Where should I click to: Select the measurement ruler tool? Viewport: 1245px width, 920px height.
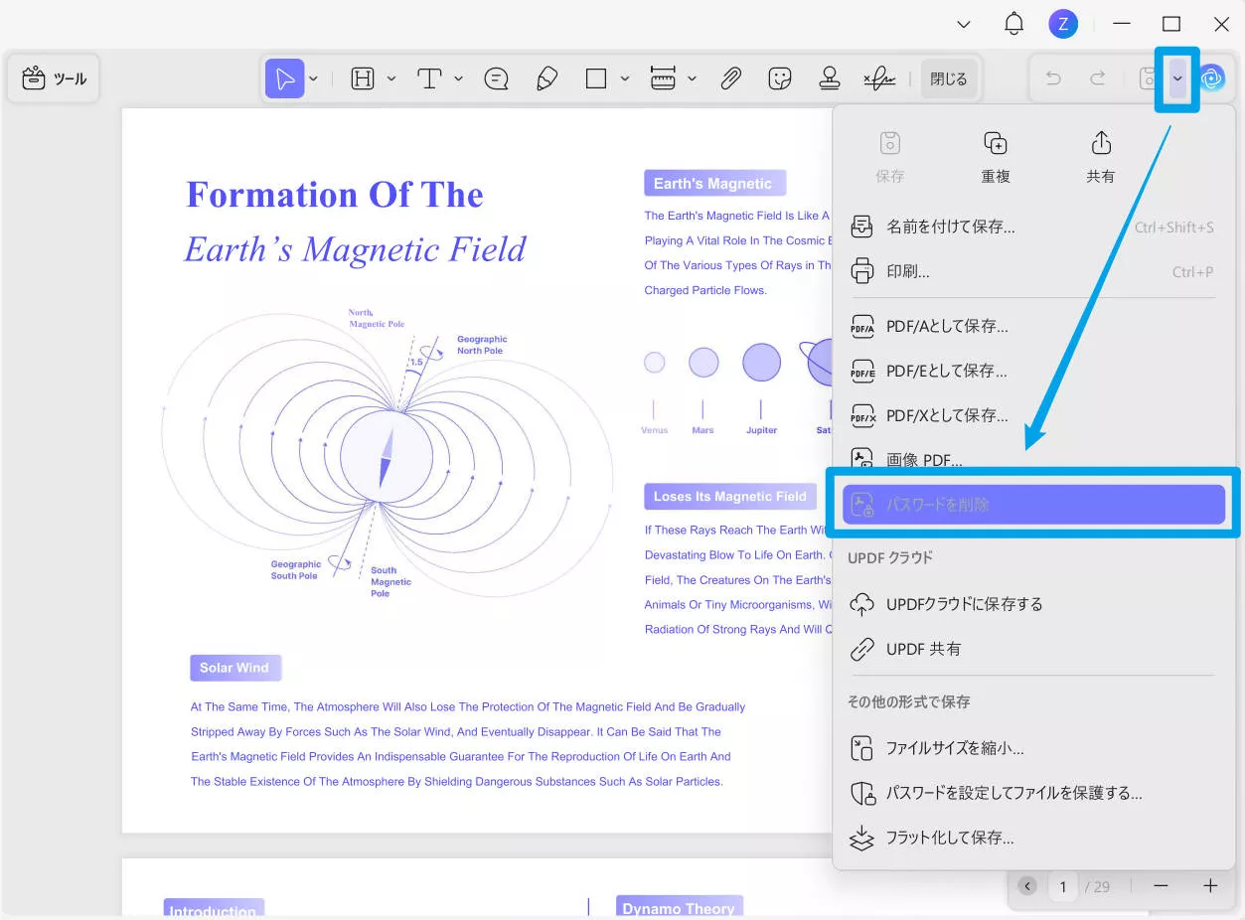(663, 78)
